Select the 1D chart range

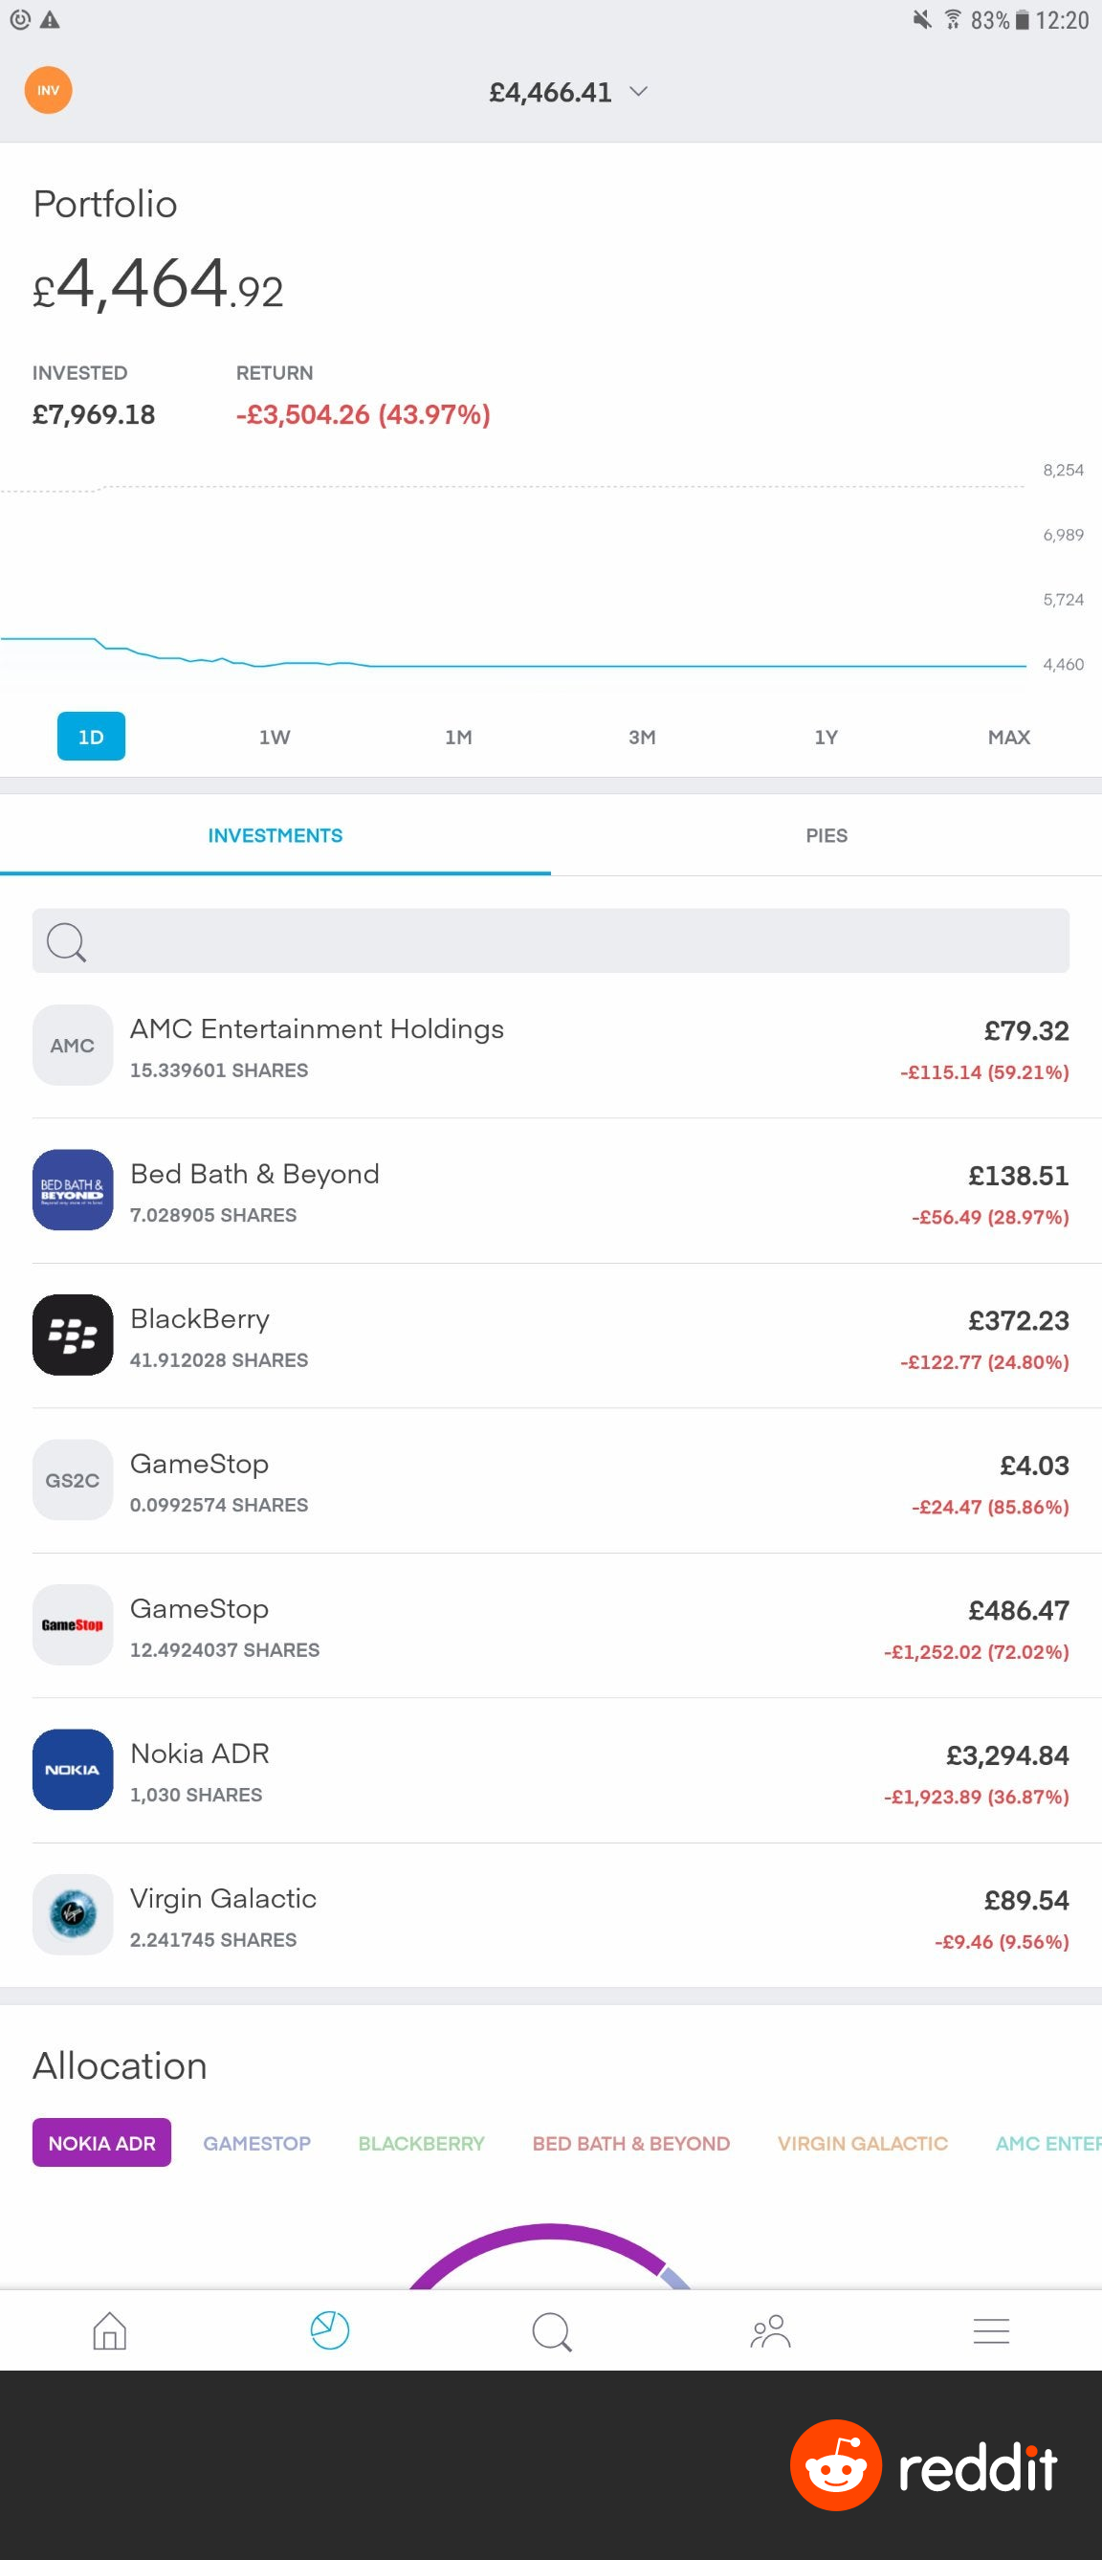coord(92,737)
